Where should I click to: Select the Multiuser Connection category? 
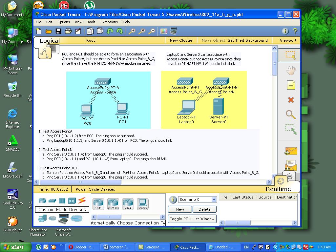point(76,218)
